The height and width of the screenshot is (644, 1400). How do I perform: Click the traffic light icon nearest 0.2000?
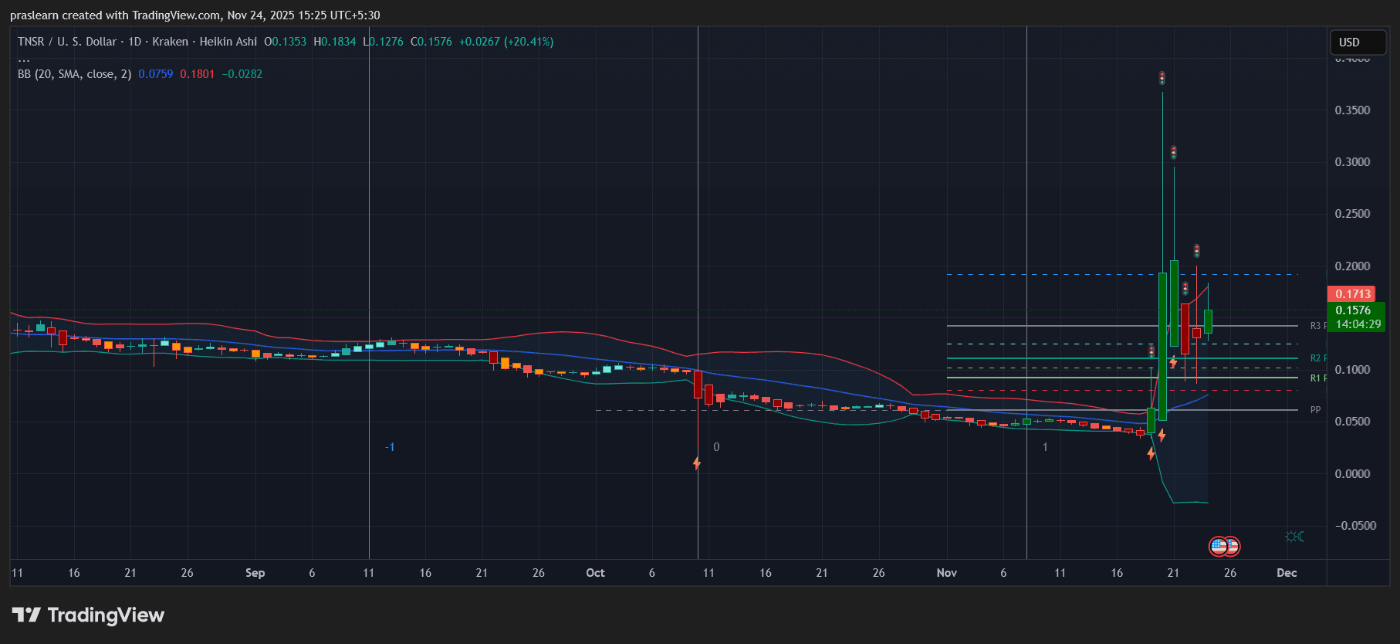click(1196, 251)
